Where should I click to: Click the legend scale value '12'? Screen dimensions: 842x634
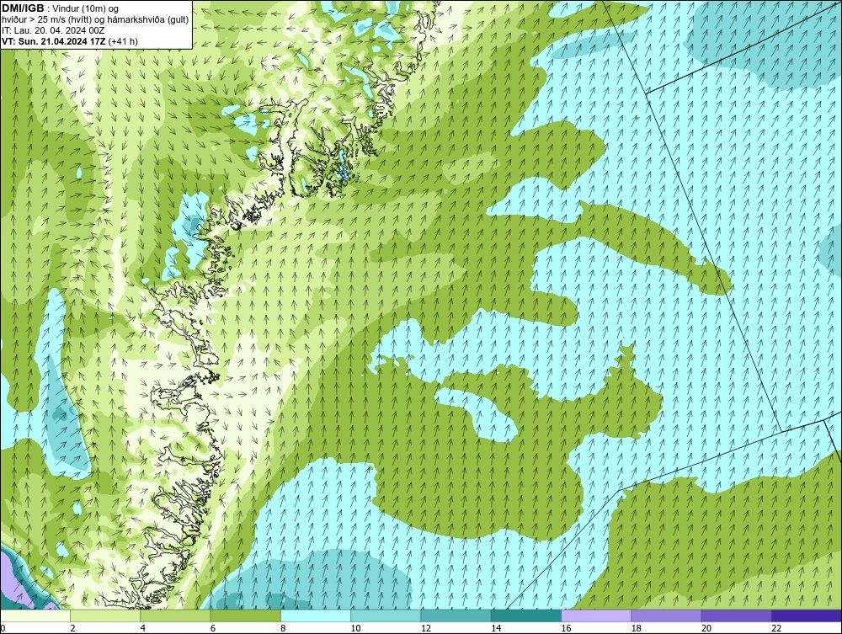[x=425, y=628]
